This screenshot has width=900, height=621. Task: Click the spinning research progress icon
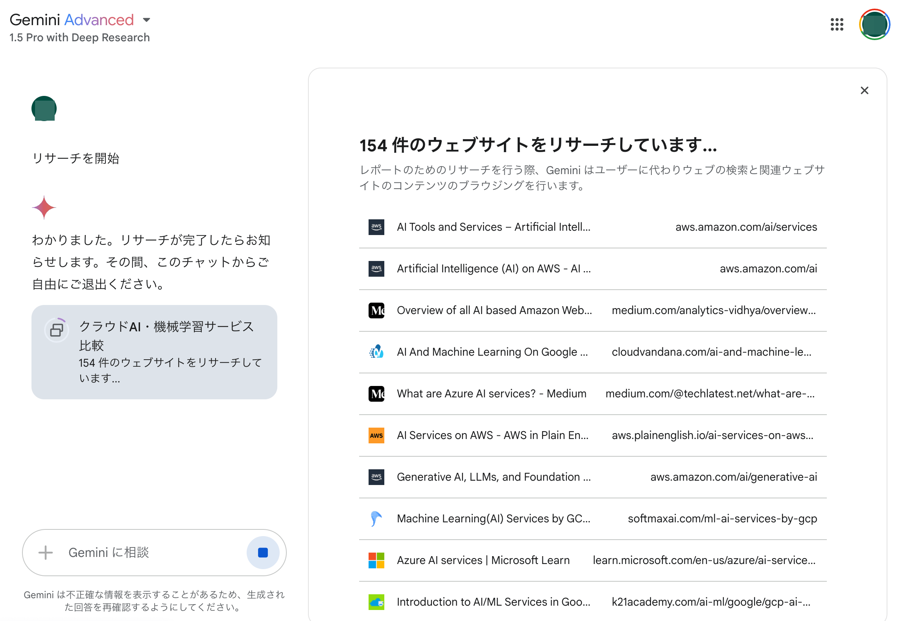57,330
